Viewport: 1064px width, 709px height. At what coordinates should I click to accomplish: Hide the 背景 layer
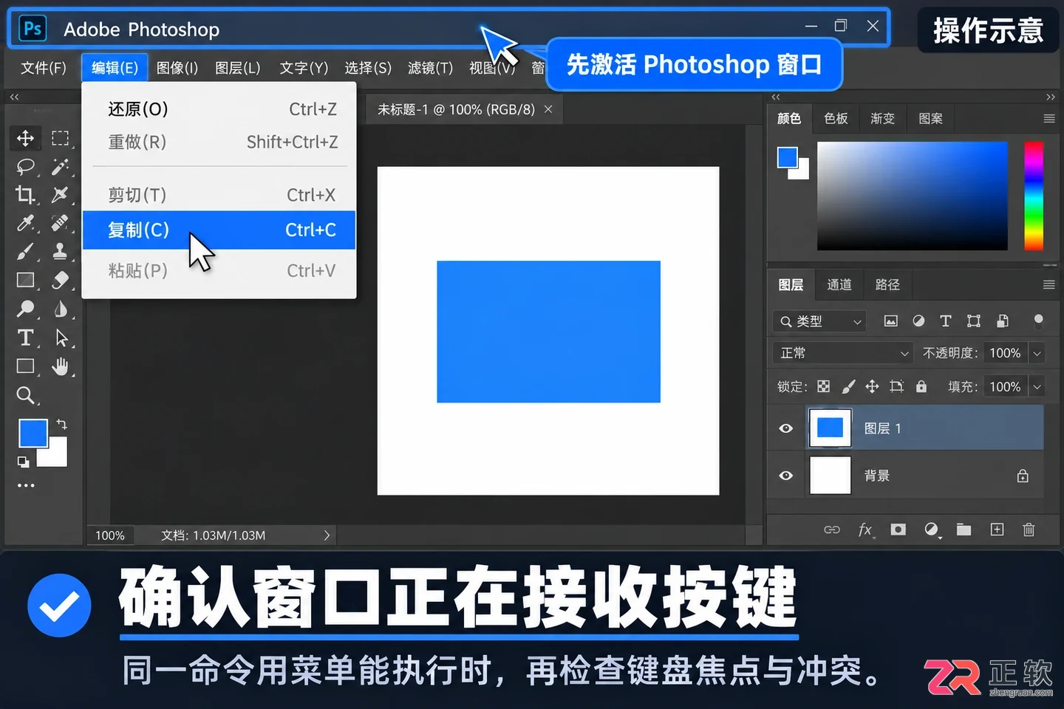(786, 476)
